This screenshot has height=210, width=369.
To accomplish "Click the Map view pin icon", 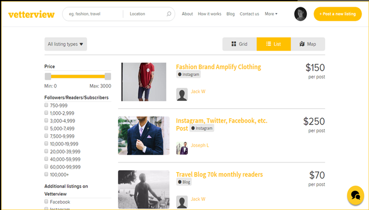I will coord(302,44).
